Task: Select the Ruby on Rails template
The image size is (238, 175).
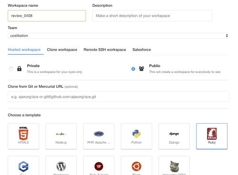Action: (212, 136)
